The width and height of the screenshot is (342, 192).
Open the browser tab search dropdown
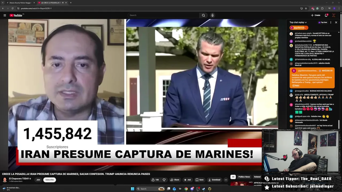coord(2,3)
